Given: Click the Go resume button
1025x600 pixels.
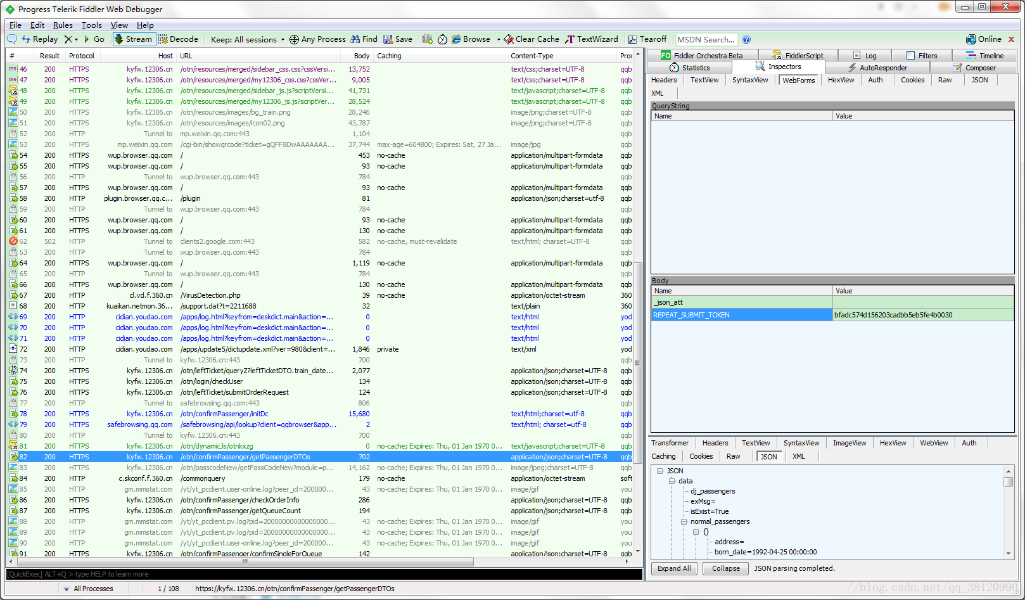Looking at the screenshot, I should [x=94, y=39].
